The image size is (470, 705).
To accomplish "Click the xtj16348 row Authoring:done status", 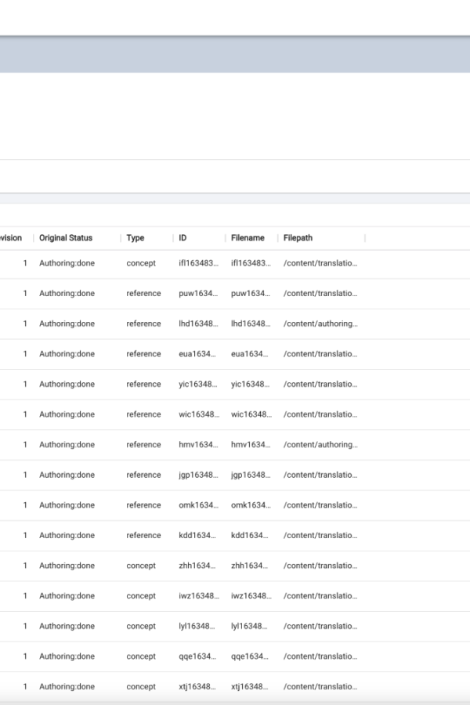I will [67, 686].
